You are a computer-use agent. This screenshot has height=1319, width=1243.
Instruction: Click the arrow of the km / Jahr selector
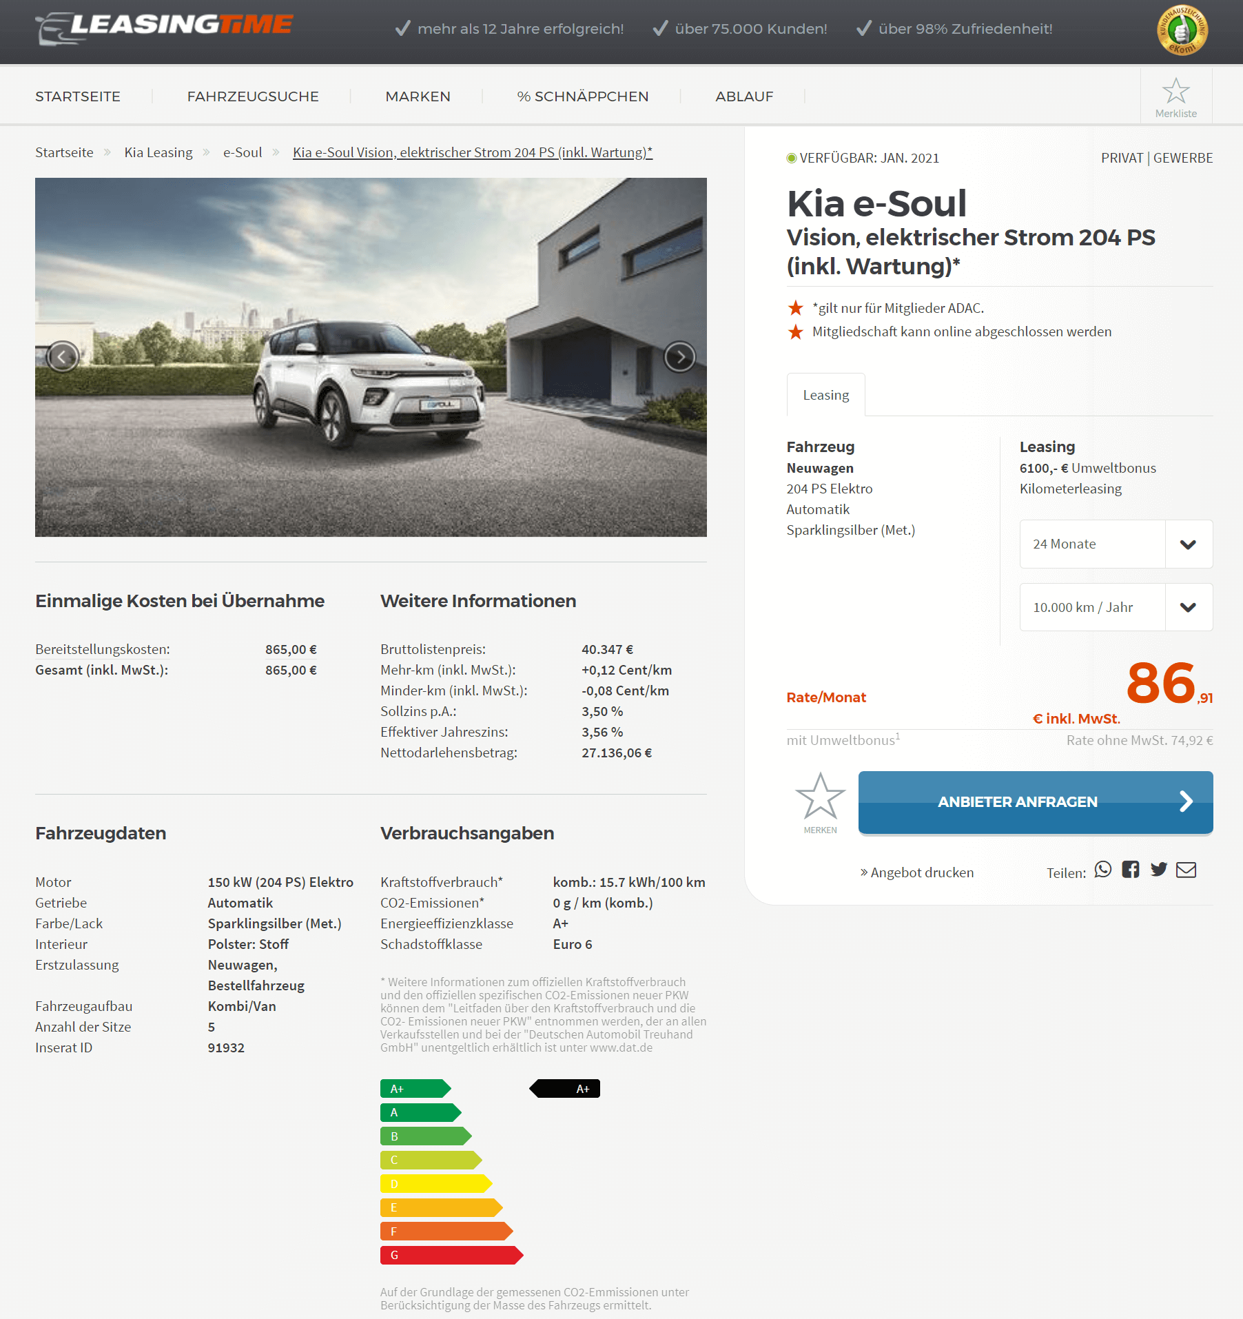tap(1188, 607)
